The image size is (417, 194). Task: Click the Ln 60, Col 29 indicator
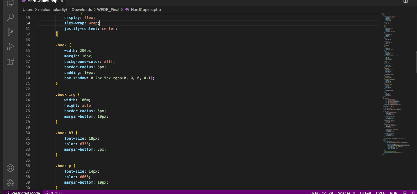tap(321, 192)
